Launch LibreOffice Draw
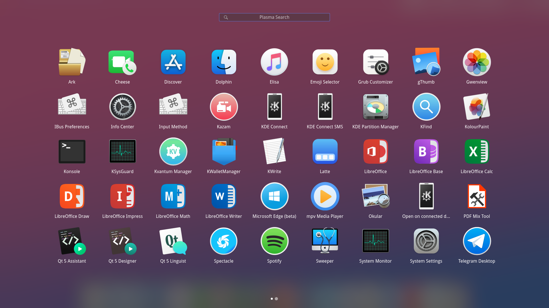 tap(72, 196)
